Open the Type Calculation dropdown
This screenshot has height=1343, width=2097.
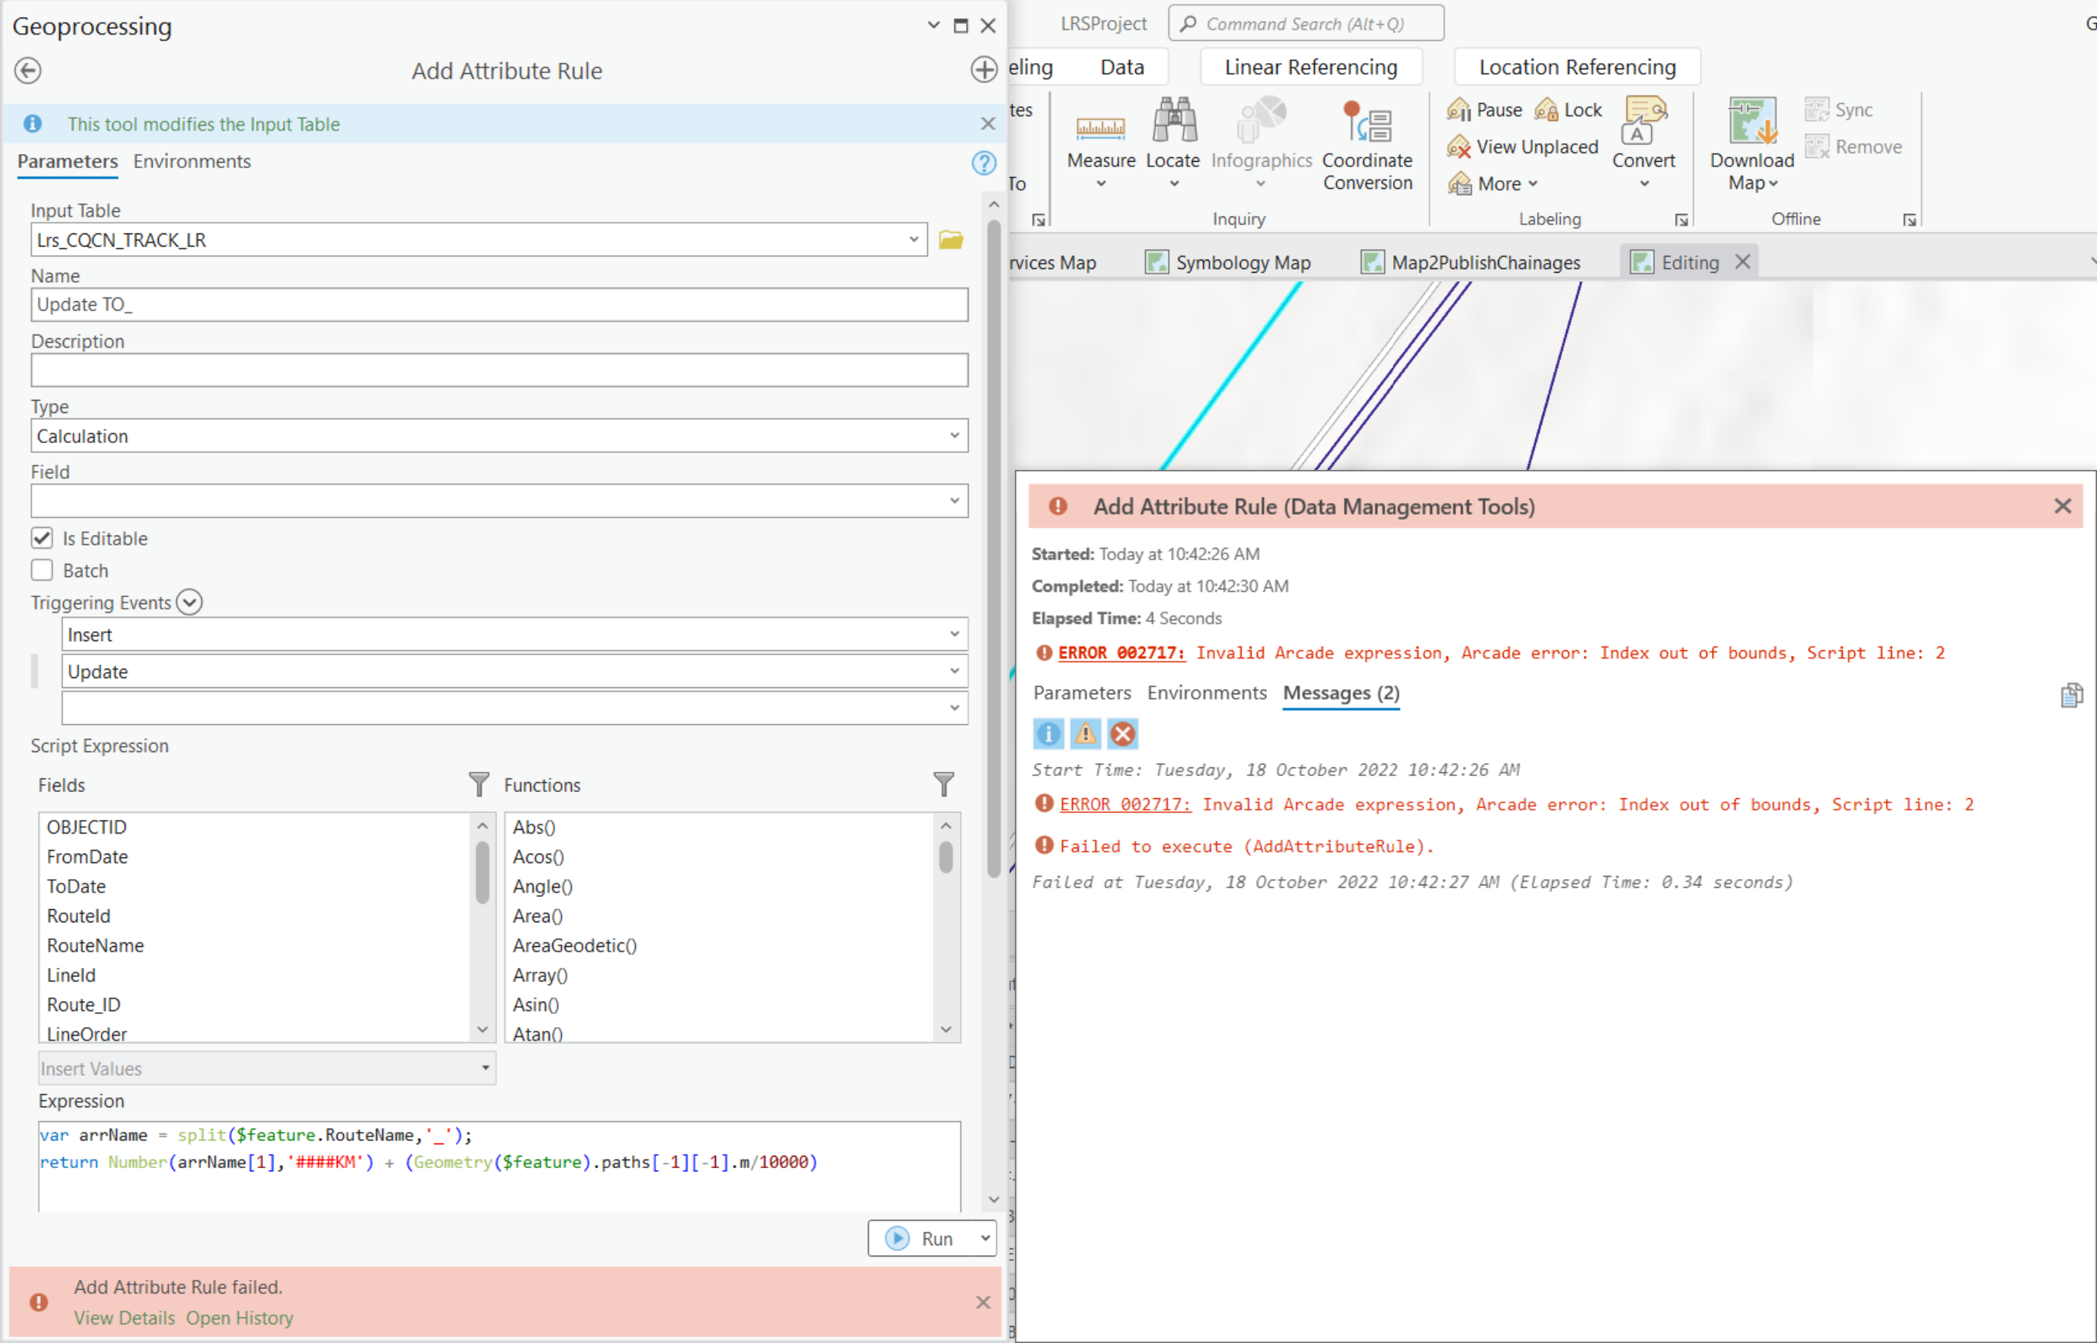tap(499, 435)
